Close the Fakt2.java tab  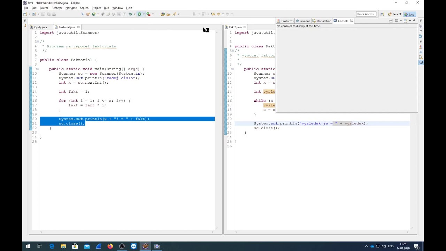pos(245,27)
